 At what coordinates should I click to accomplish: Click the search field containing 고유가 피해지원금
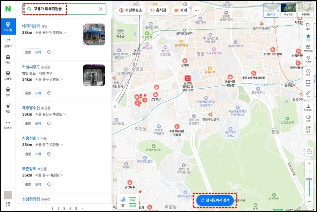[x=64, y=9]
